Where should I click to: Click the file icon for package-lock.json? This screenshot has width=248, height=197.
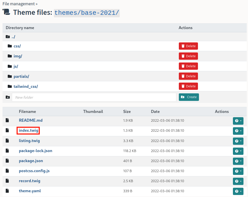7,151
